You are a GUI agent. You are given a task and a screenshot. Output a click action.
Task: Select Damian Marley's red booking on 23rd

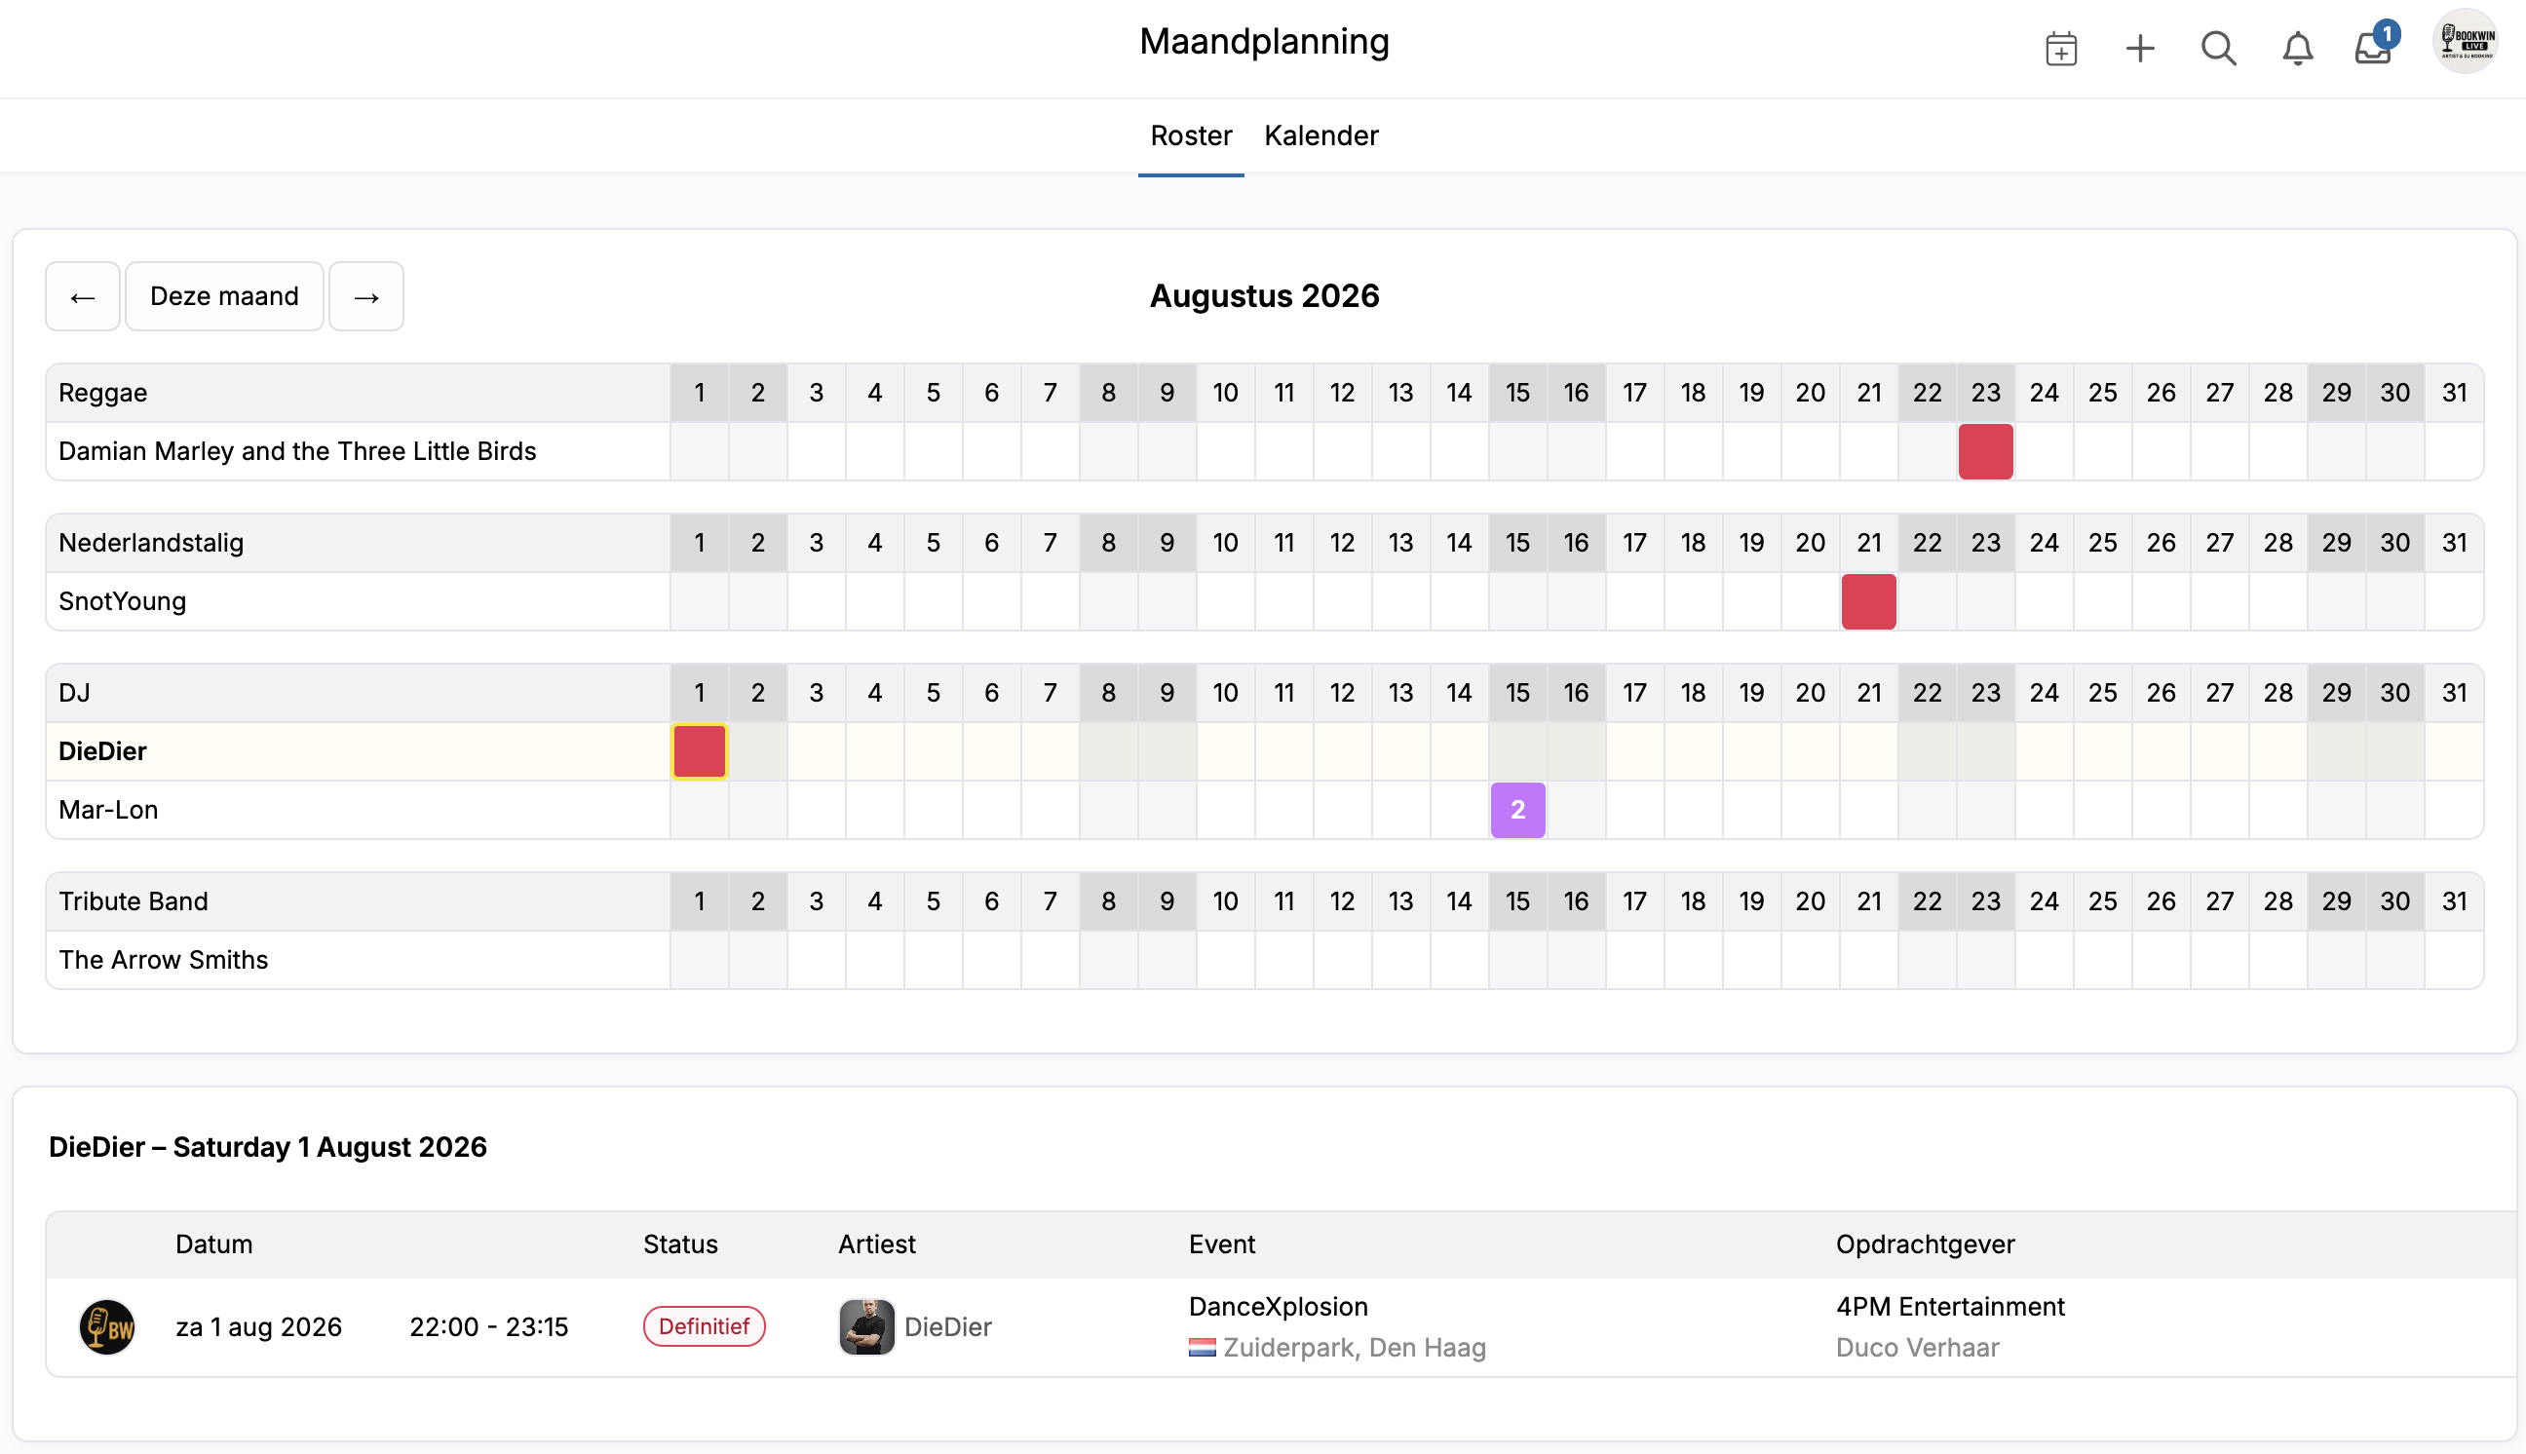[1985, 451]
